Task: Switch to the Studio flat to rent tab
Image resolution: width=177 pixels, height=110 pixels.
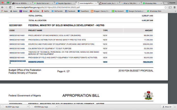Action: tap(43, 3)
